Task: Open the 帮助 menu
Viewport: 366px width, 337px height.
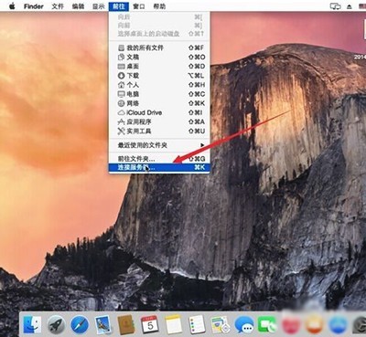Action: (159, 6)
